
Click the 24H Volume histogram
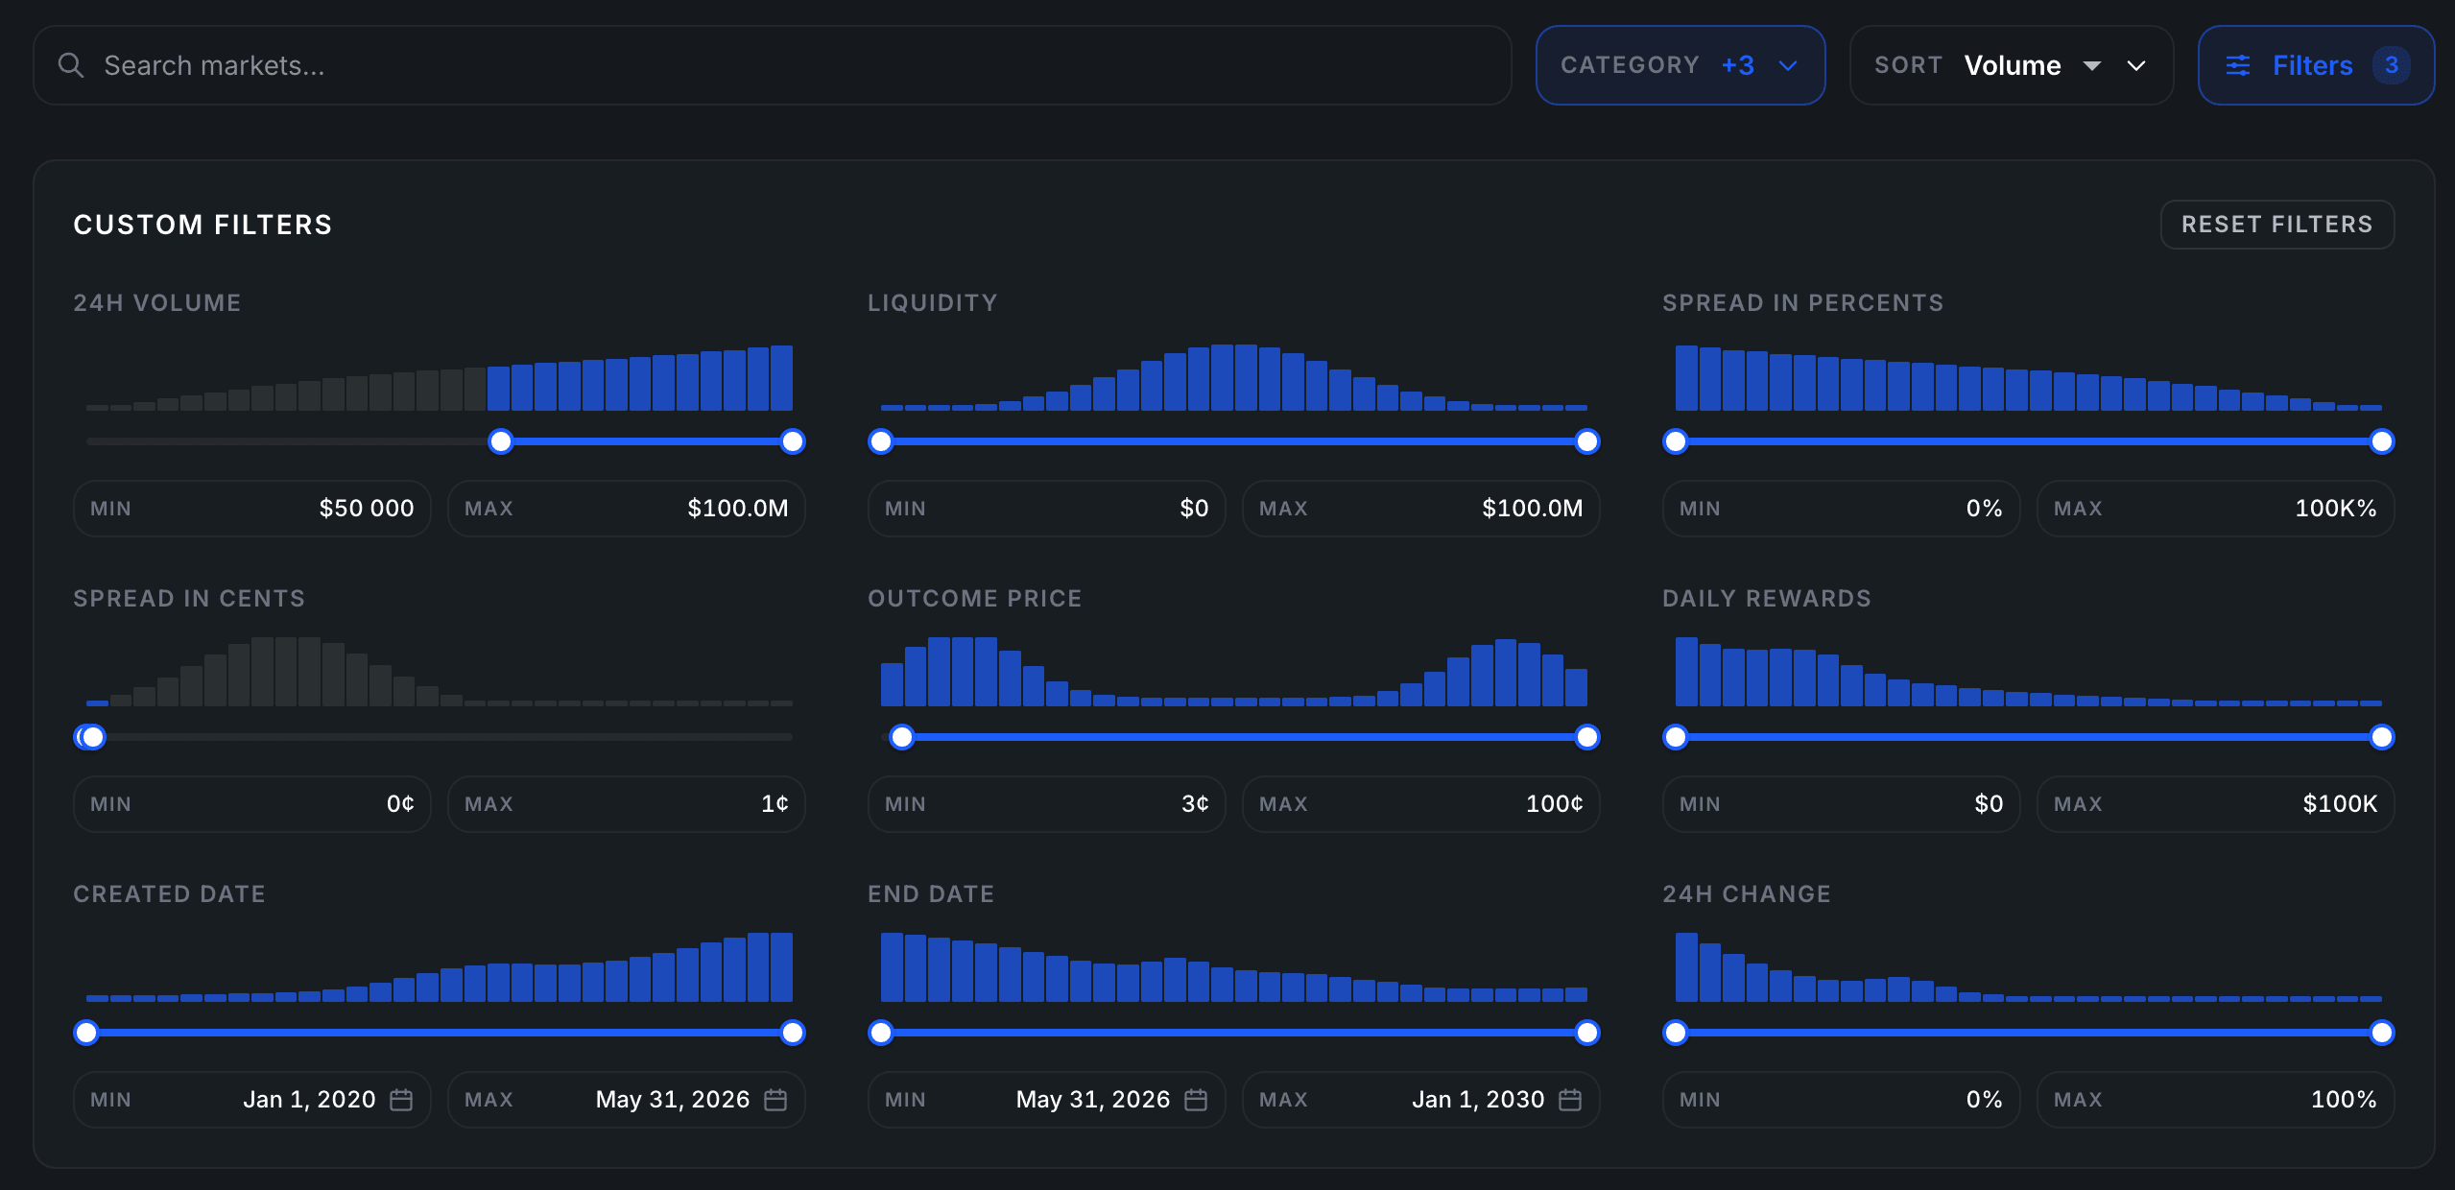pos(440,378)
